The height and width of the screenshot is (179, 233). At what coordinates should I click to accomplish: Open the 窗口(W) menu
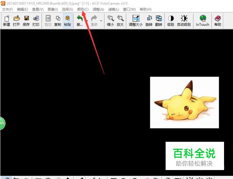pos(129,9)
